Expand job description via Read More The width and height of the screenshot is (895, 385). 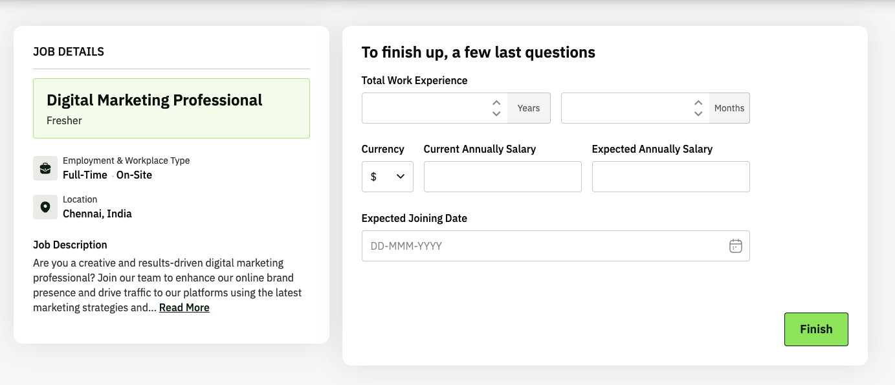184,308
